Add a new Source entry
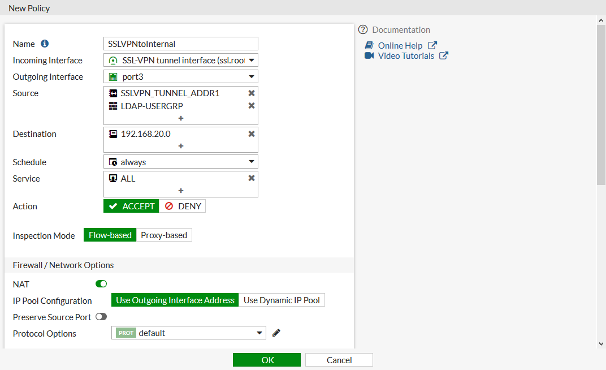 coord(181,118)
